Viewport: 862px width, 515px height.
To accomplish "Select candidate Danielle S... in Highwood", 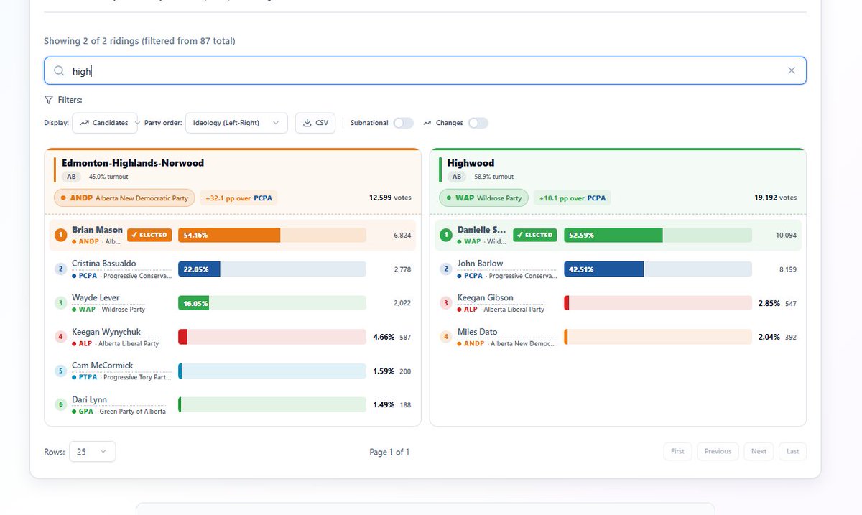I will 482,230.
